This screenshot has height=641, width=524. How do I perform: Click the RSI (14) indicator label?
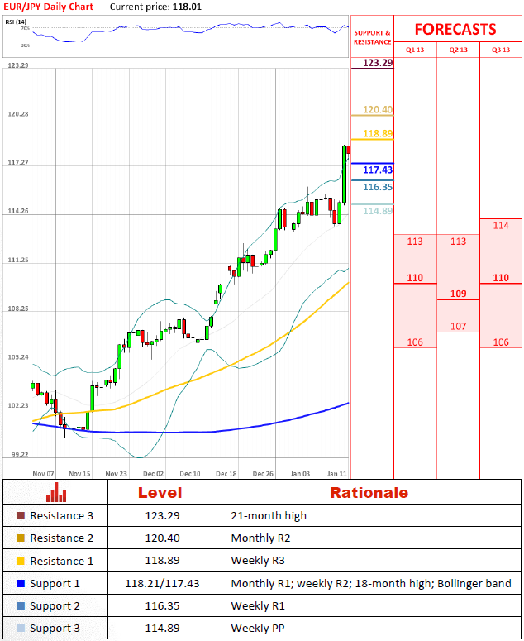[x=16, y=22]
